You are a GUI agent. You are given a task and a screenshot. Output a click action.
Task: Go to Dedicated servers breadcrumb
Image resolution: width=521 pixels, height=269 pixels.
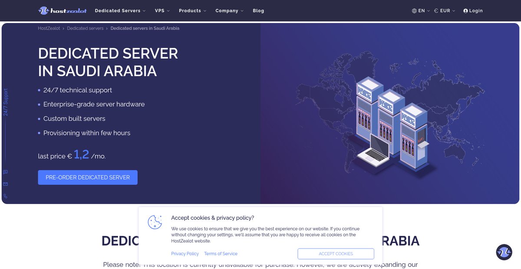click(85, 28)
